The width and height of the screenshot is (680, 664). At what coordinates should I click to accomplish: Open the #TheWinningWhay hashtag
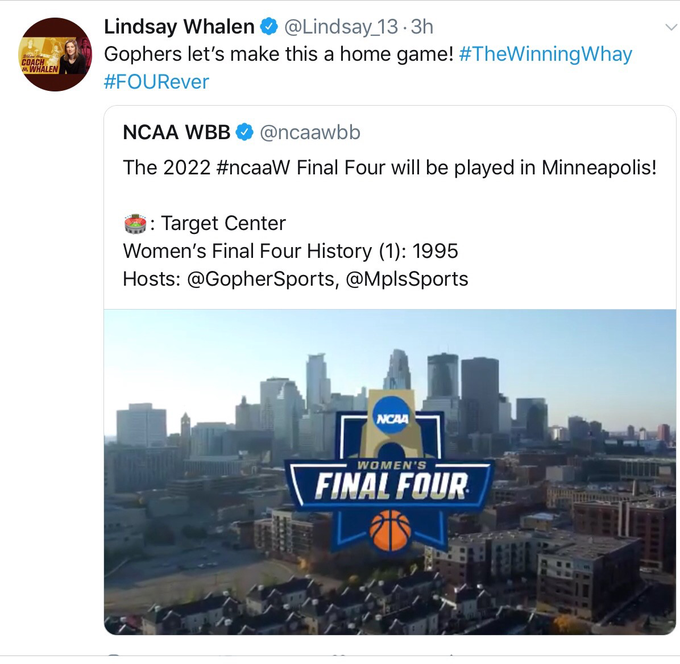pyautogui.click(x=546, y=55)
